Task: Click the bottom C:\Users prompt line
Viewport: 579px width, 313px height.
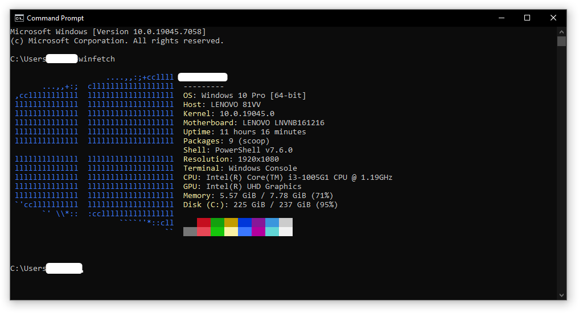Action: point(47,269)
